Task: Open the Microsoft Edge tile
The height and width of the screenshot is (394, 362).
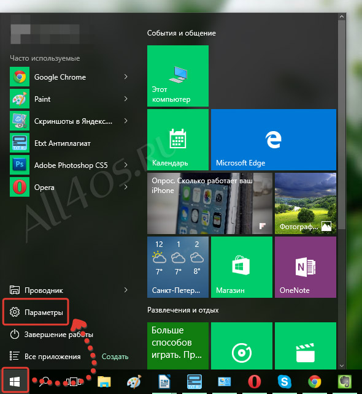Action: (x=274, y=140)
